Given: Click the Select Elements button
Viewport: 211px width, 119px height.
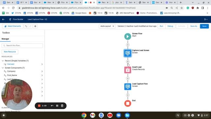Looking at the screenshot, I should [x=13, y=26].
